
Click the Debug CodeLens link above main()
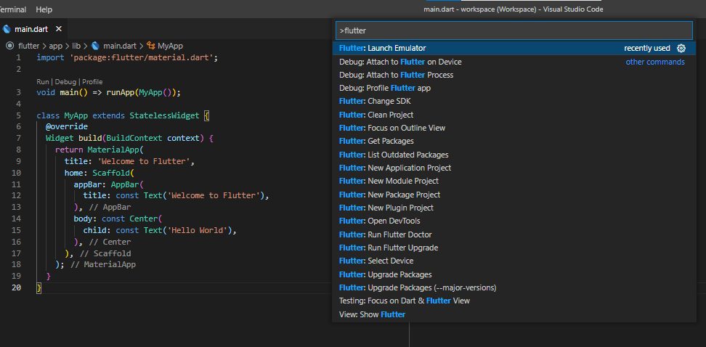click(65, 82)
